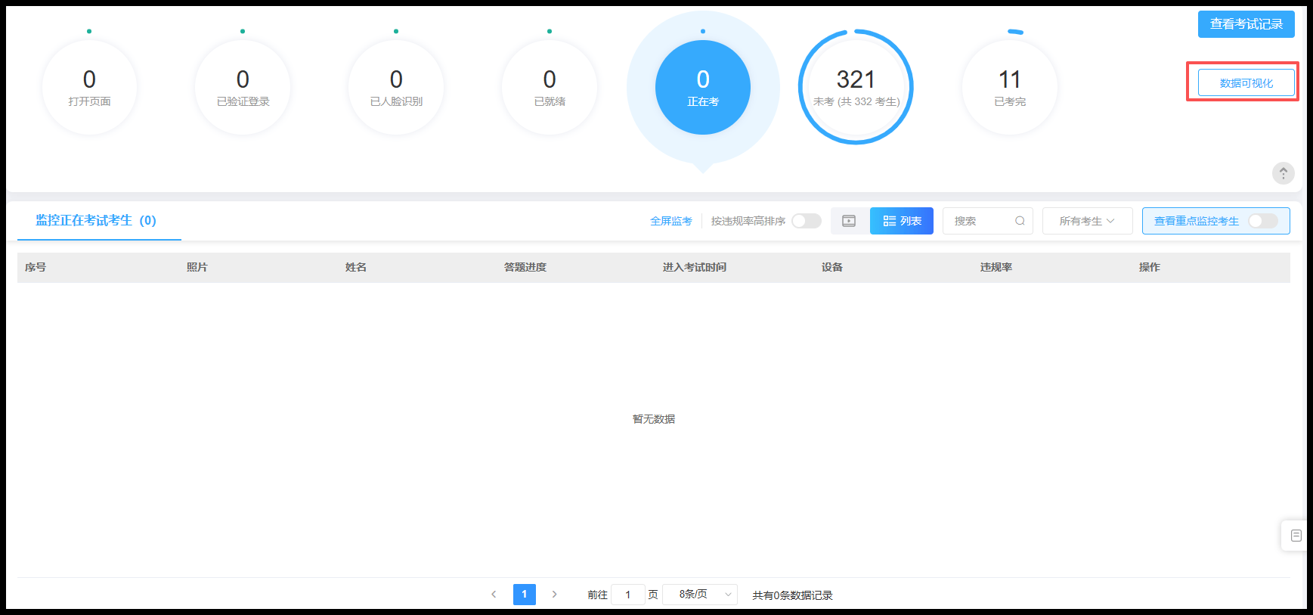Screen dimensions: 1313x615
Task: Click the 答题进度 column header
Action: coord(525,267)
